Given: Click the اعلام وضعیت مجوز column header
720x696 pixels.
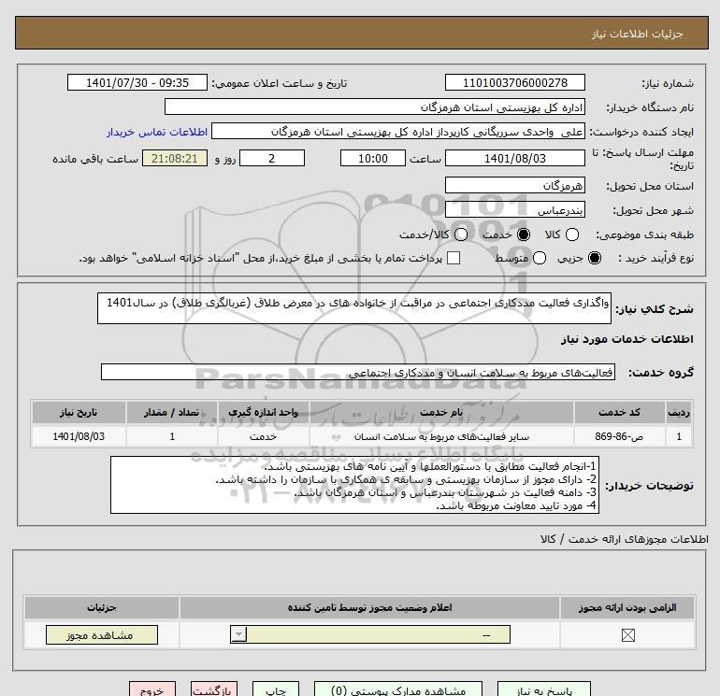Looking at the screenshot, I should click(369, 607).
